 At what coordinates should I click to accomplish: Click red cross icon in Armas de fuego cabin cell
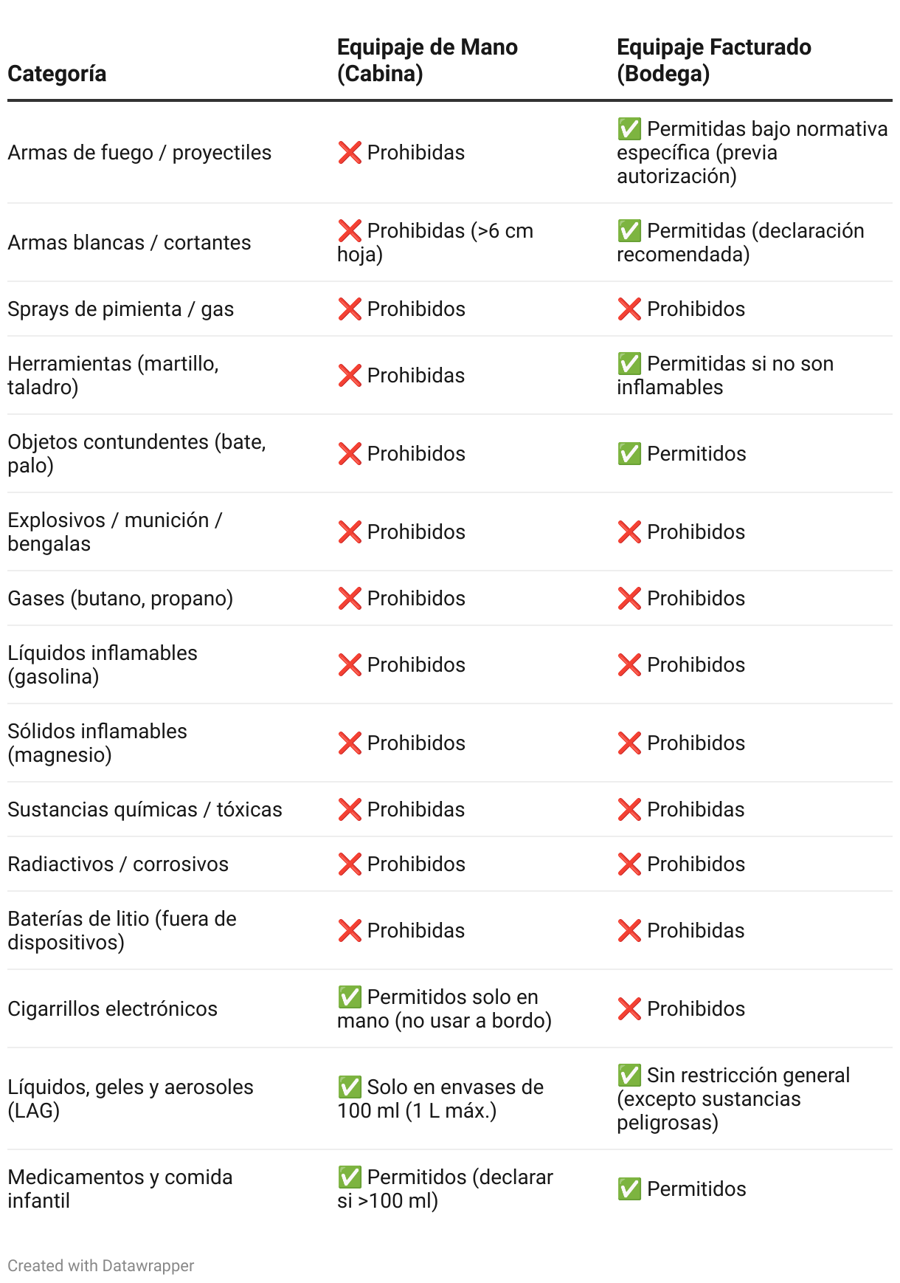coord(350,153)
